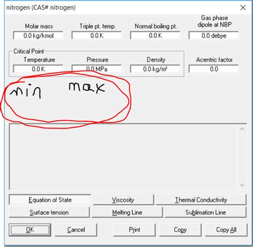The width and height of the screenshot is (253, 247).
Task: Cancel the nitrogen dialog
Action: click(x=76, y=230)
